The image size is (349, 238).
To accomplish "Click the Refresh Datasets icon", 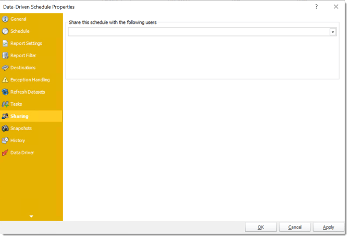I will 5,92.
